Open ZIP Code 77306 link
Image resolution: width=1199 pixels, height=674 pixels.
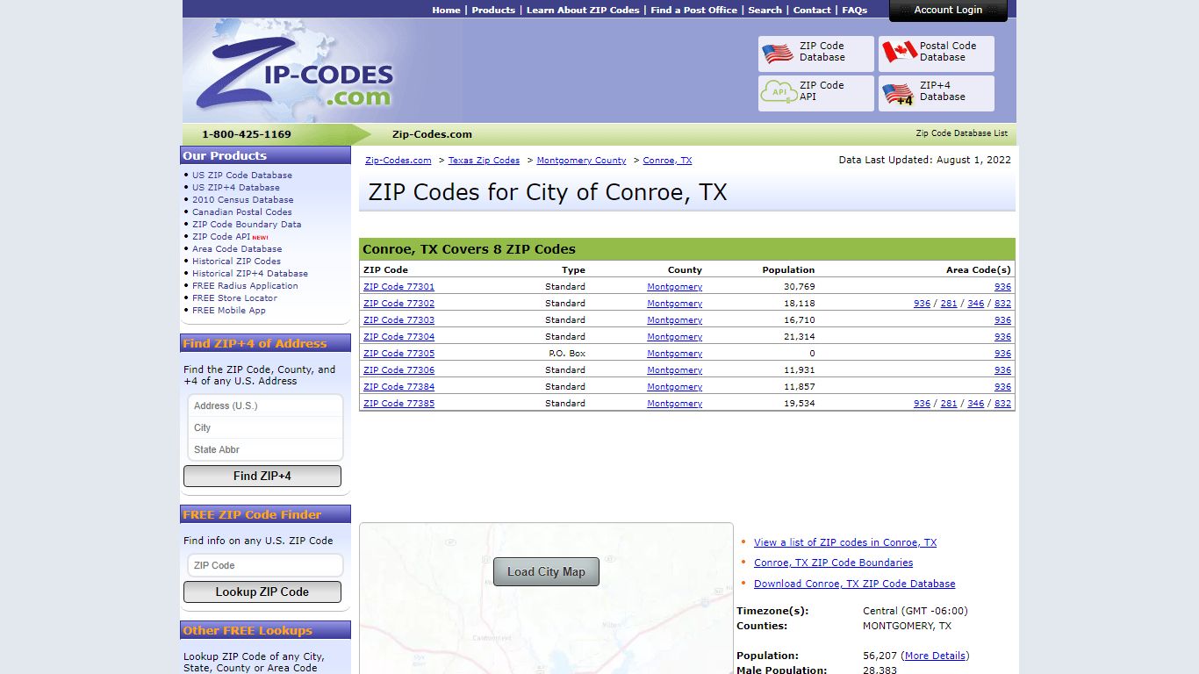point(398,370)
